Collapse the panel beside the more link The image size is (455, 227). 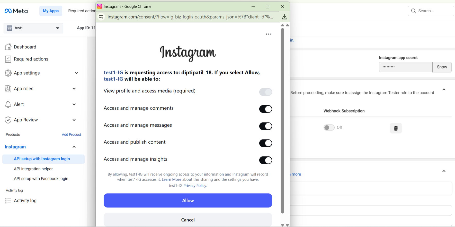[444, 171]
